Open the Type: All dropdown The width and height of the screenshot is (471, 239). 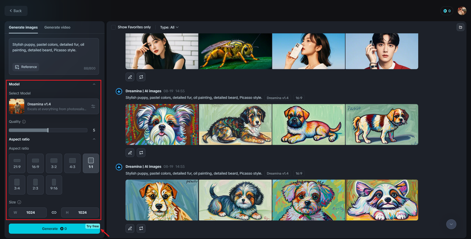[x=169, y=27]
